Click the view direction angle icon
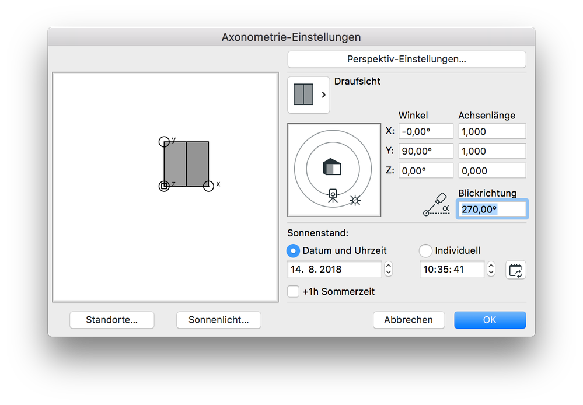This screenshot has width=583, height=405. pyautogui.click(x=436, y=205)
